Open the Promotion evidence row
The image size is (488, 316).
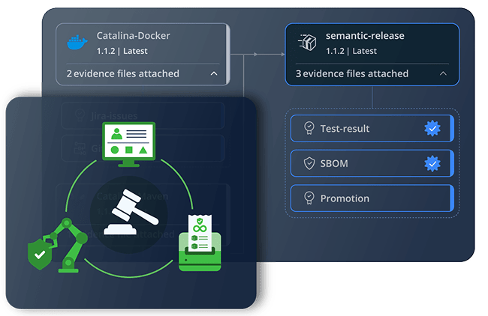coord(372,198)
